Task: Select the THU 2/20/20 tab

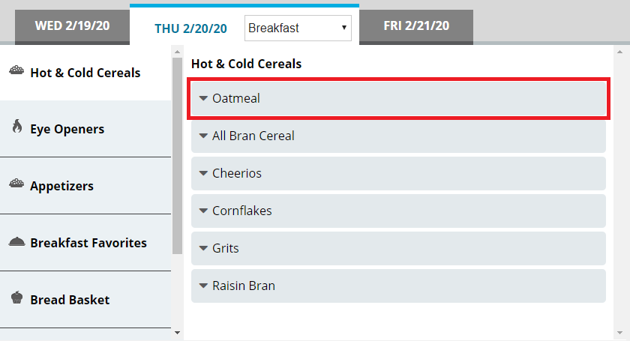Action: pos(190,28)
